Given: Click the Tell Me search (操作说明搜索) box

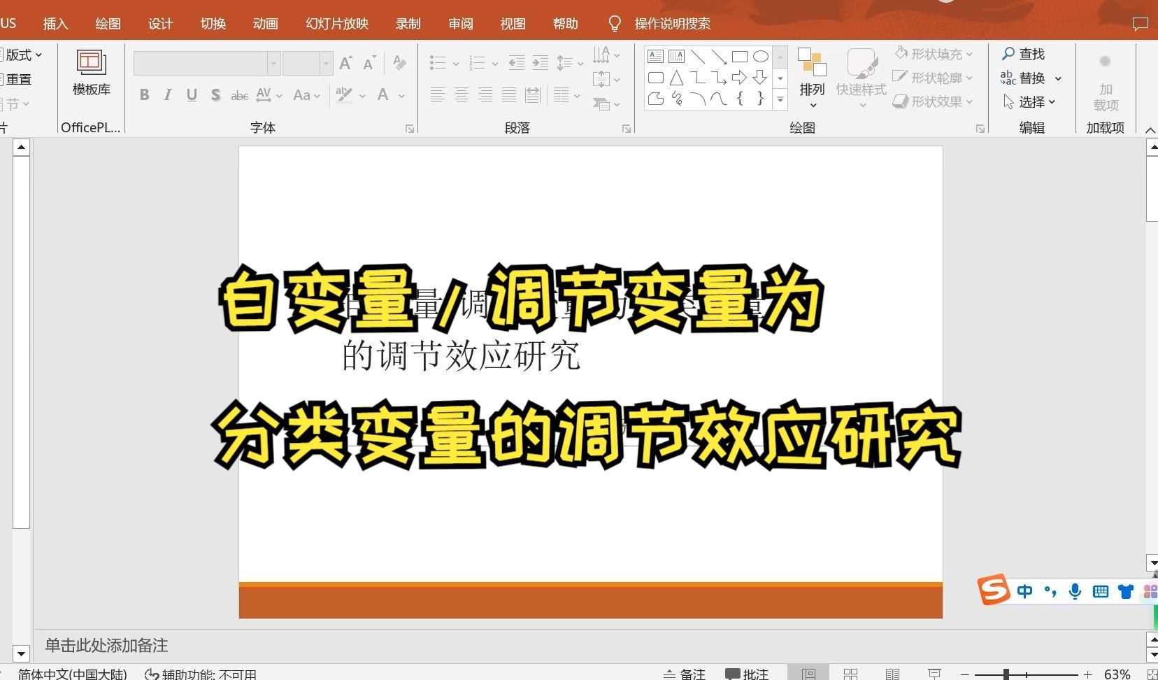Looking at the screenshot, I should pyautogui.click(x=659, y=24).
